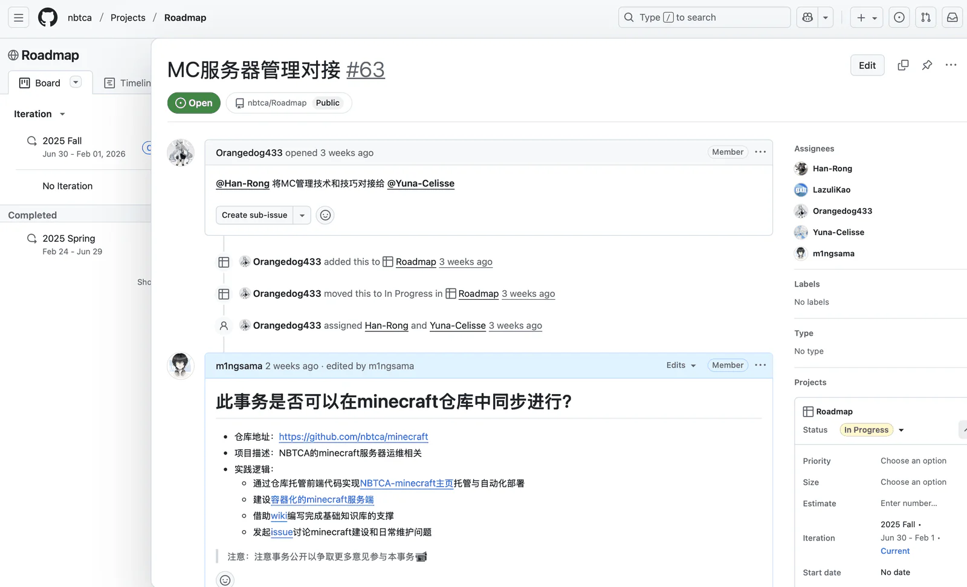Click the nbtca breadcrumb link

[80, 18]
